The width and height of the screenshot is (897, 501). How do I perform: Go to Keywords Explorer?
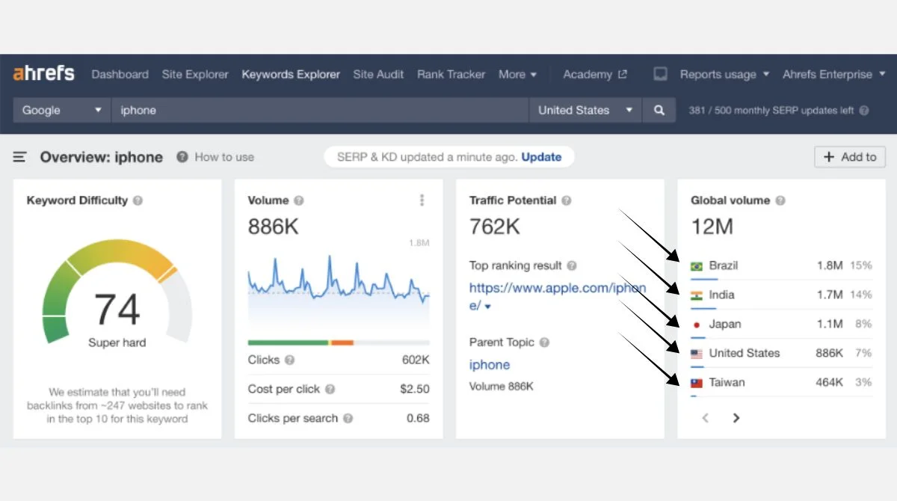coord(291,74)
